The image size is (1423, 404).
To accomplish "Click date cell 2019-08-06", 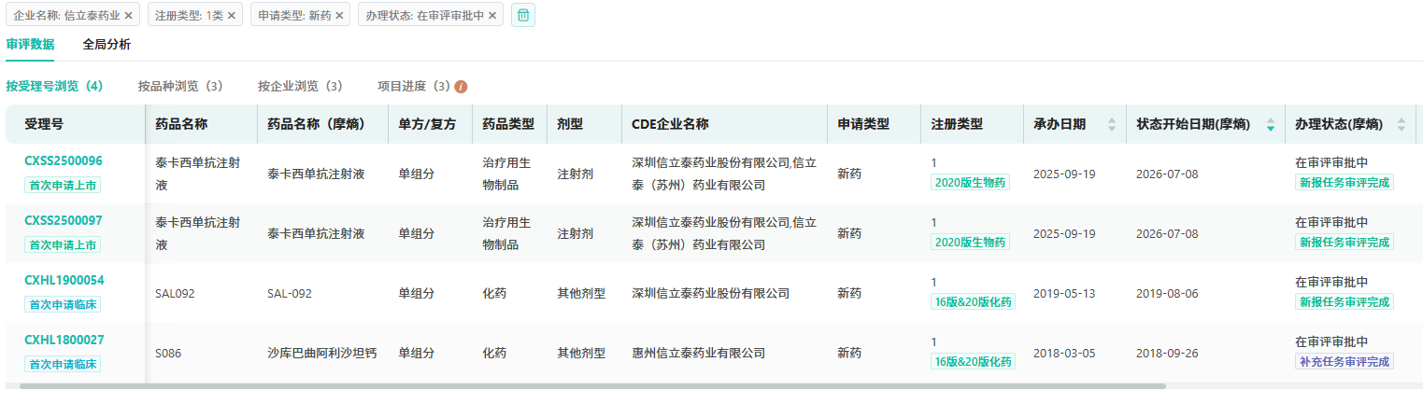I will pyautogui.click(x=1167, y=293).
